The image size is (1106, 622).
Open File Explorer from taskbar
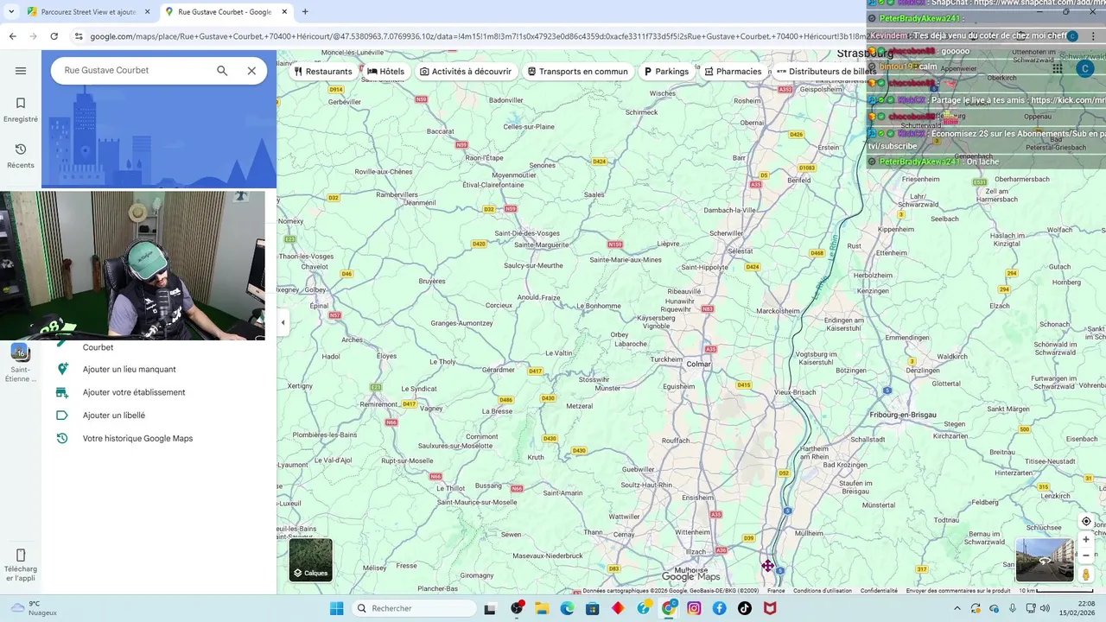[542, 608]
